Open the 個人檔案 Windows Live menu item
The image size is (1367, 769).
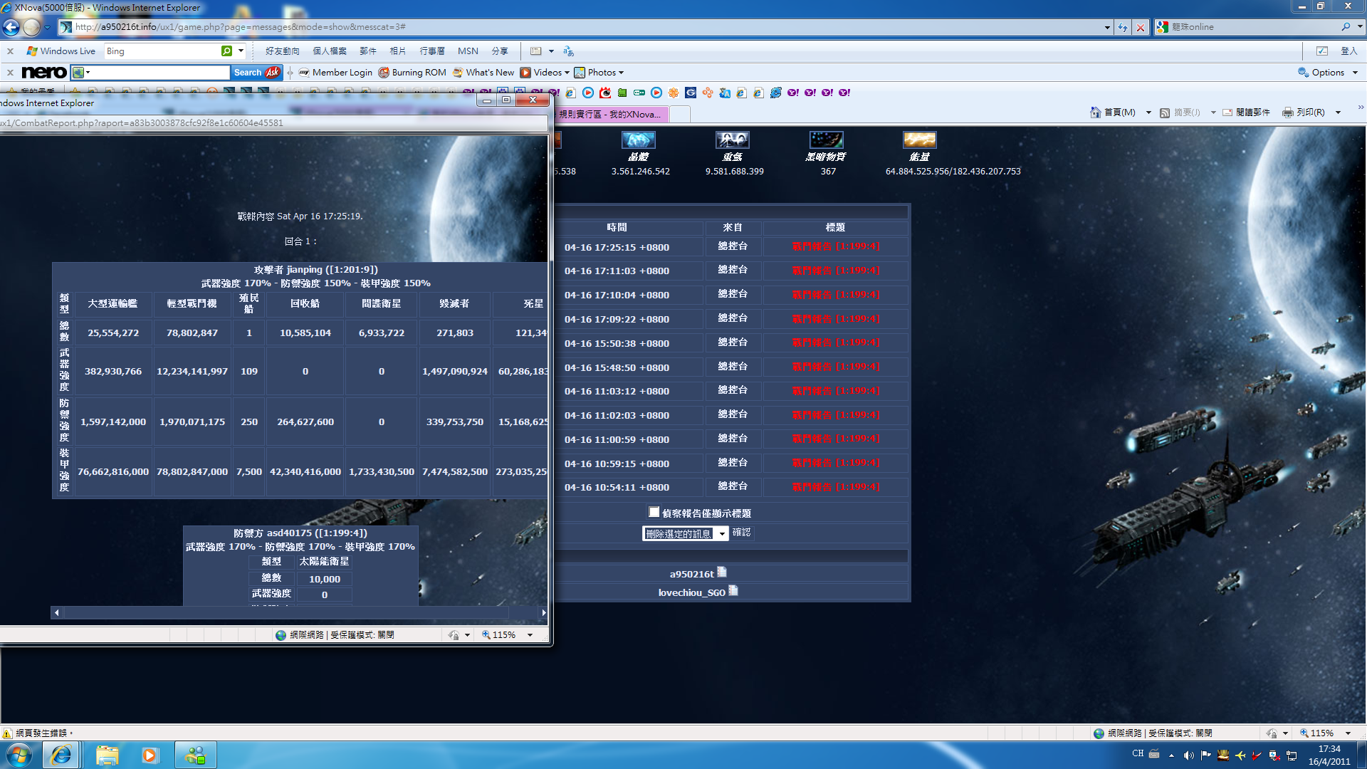(329, 51)
